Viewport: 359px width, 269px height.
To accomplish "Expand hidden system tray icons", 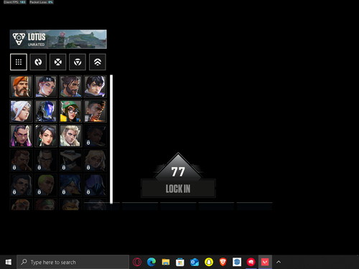I will 279,262.
